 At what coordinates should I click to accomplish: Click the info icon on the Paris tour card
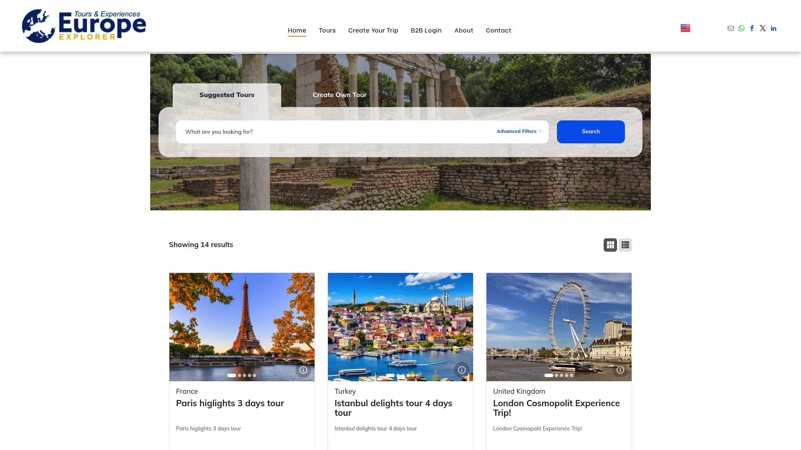click(303, 370)
